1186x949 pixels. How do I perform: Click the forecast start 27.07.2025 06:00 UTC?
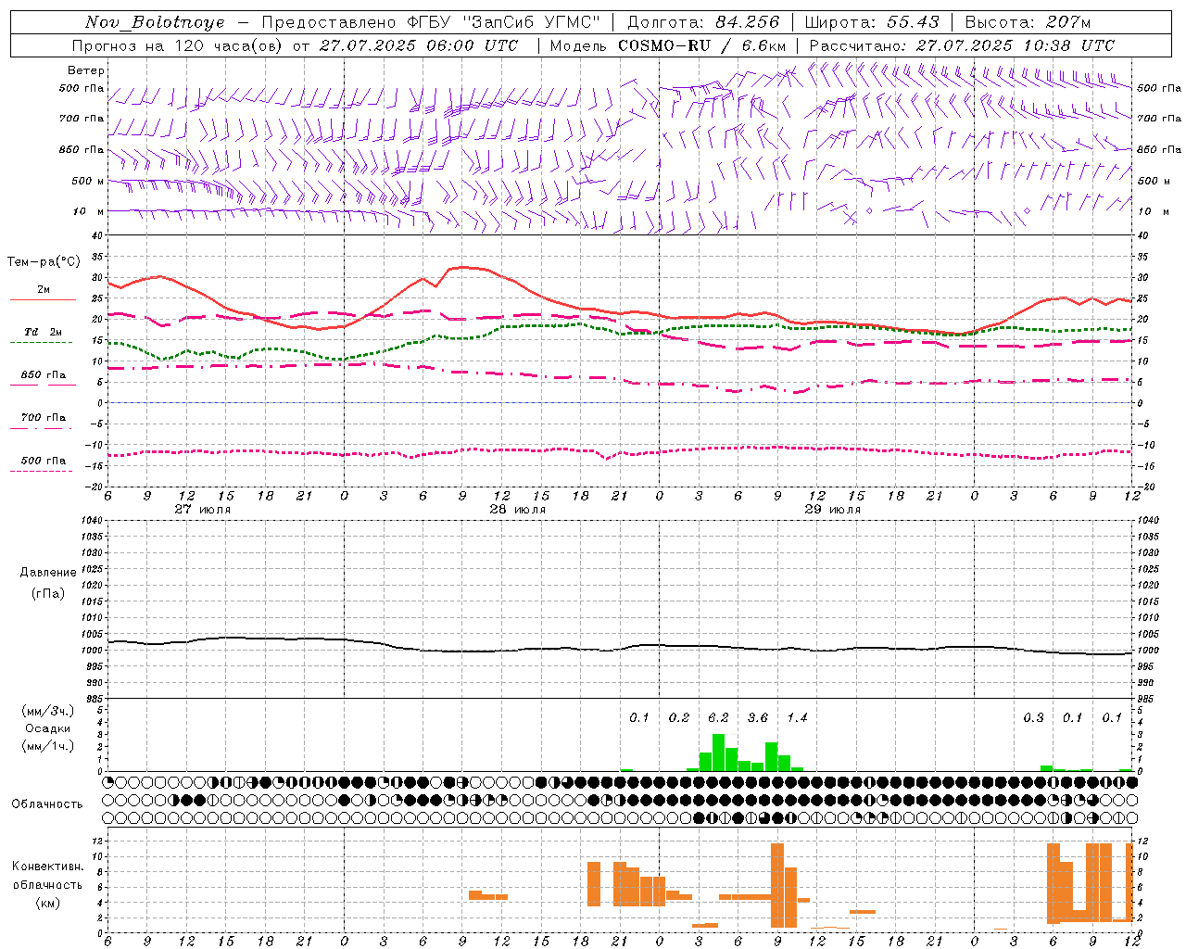419,45
